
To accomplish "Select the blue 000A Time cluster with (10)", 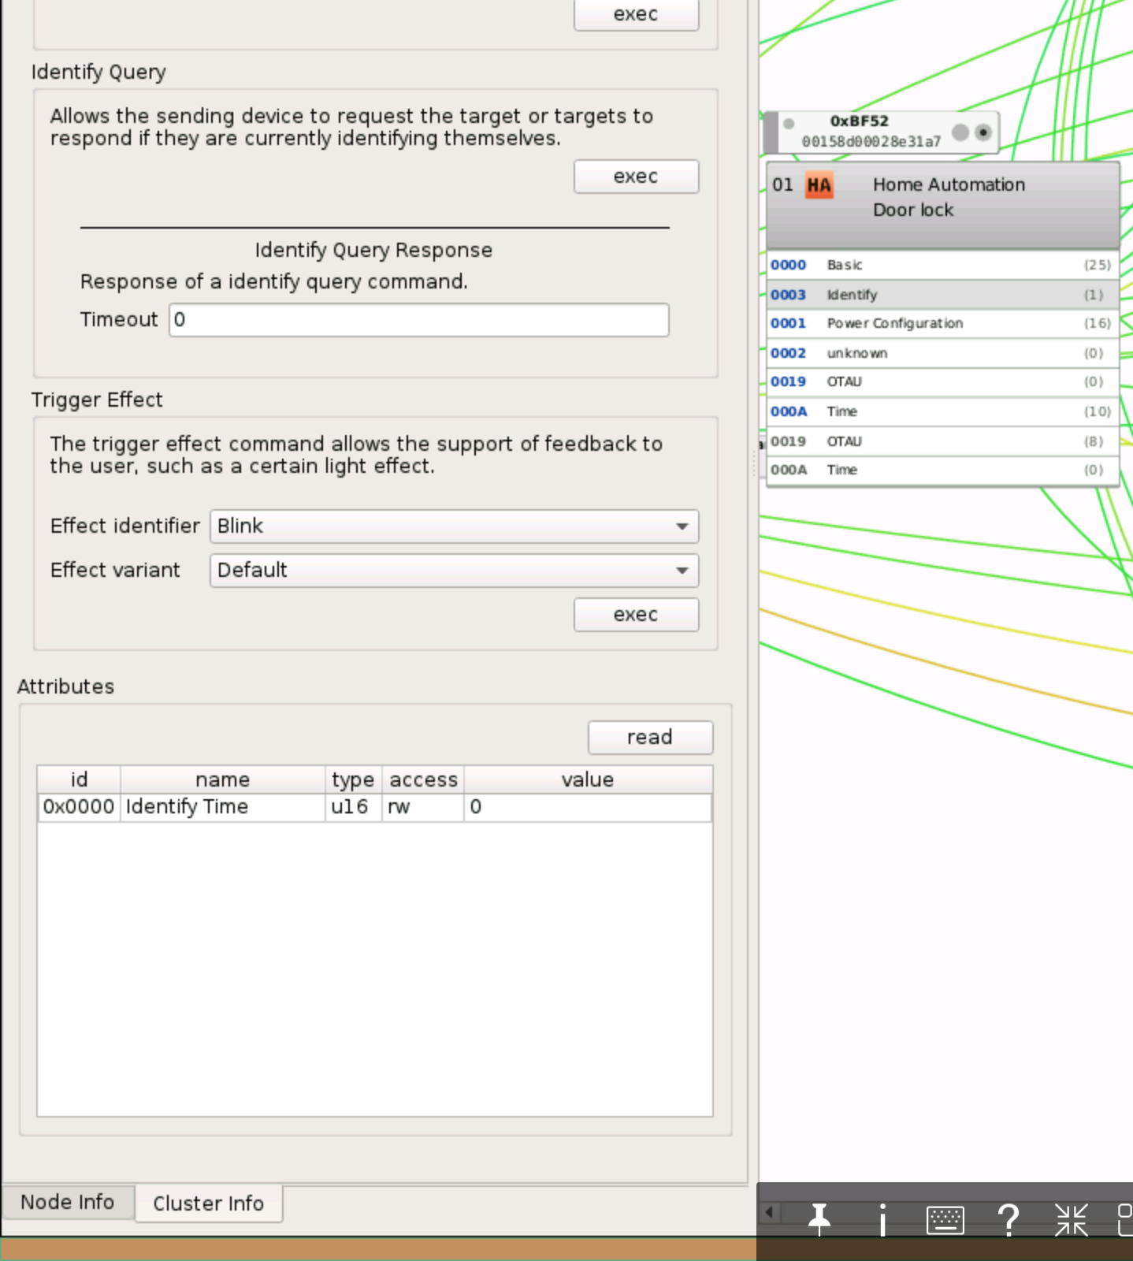I will pos(942,411).
